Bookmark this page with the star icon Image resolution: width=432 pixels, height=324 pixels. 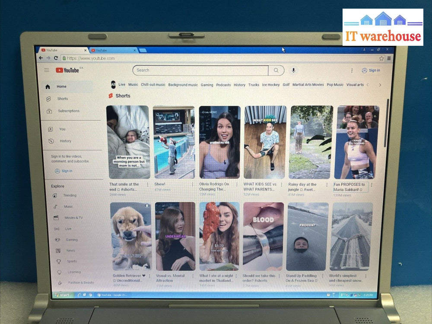point(381,58)
